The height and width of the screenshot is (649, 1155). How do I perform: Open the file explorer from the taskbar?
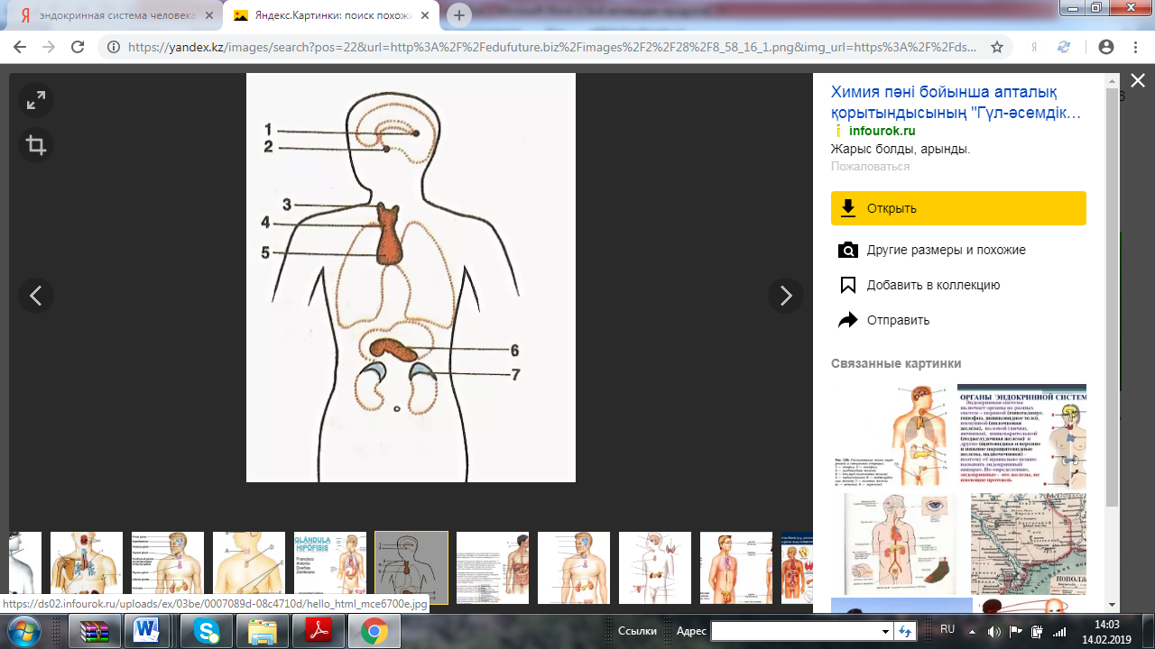[263, 632]
